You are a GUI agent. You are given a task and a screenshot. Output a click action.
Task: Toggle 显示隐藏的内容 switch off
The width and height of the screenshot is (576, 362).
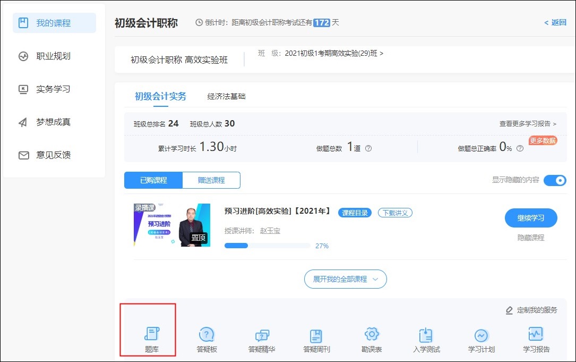pos(555,180)
